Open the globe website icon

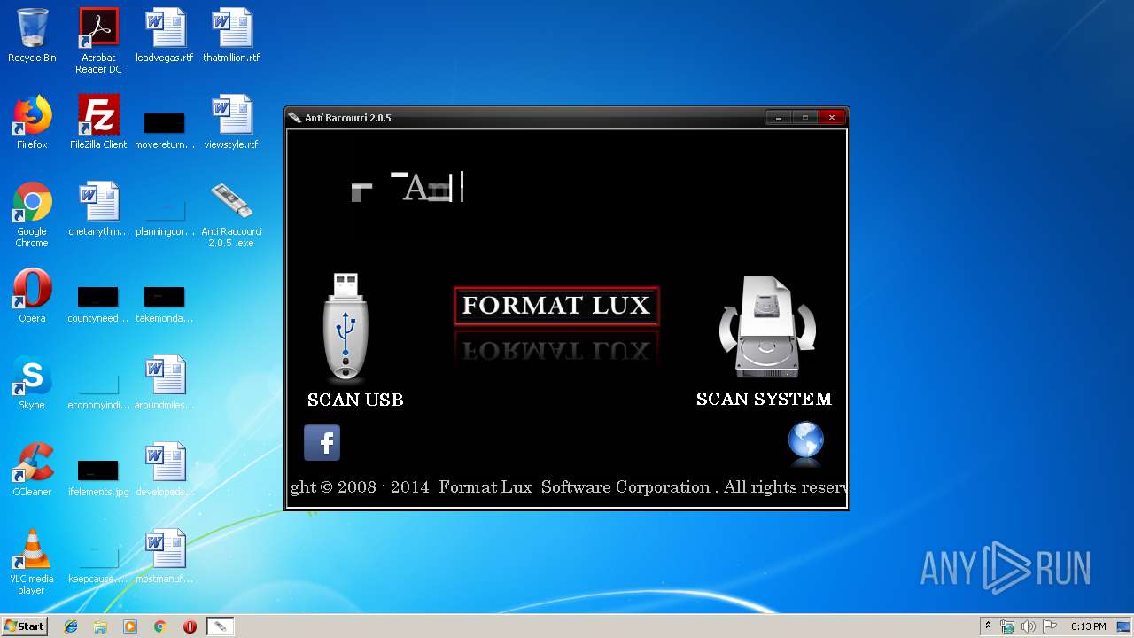click(806, 442)
